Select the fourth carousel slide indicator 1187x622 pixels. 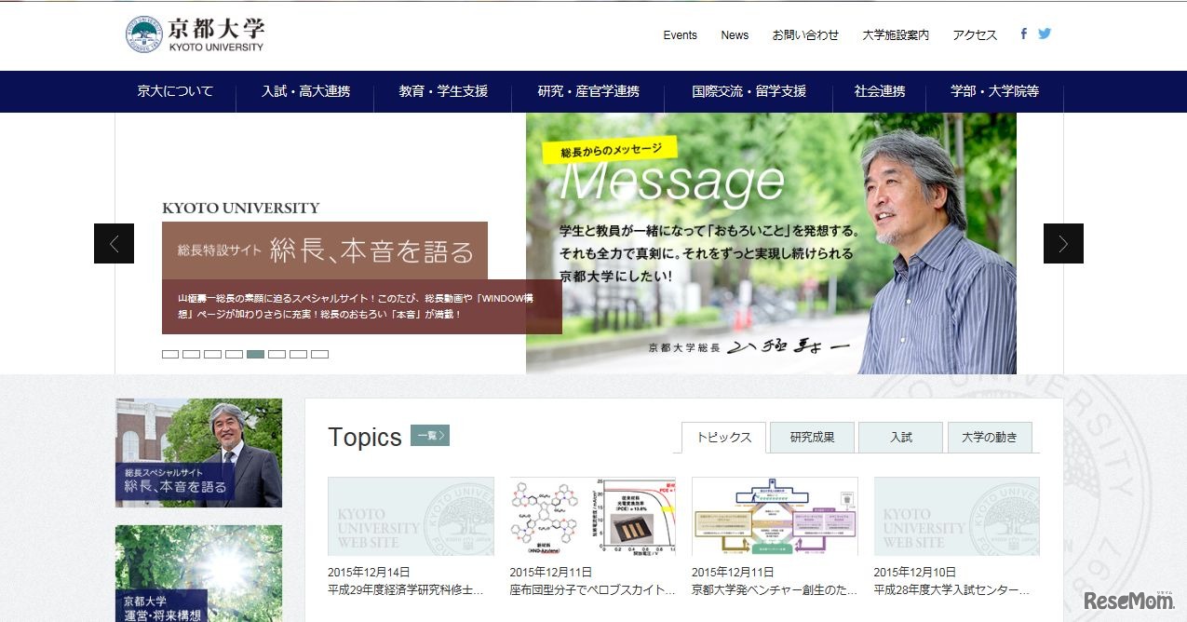click(235, 354)
